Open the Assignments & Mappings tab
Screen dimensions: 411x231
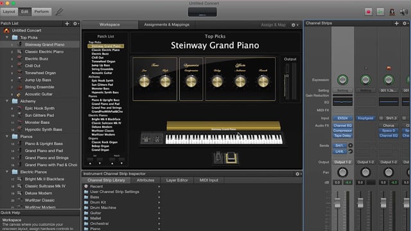click(167, 24)
